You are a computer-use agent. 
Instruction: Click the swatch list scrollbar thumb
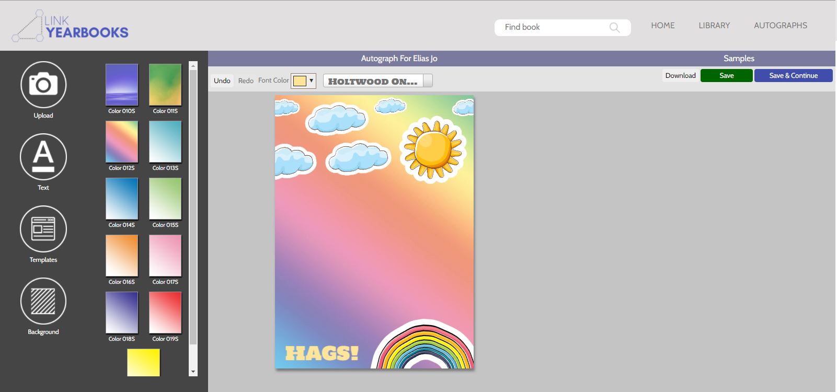pos(193,207)
